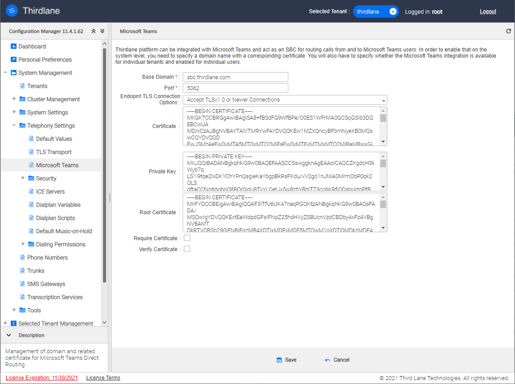
Task: Open Phone Numbers in the tree
Action: coord(47,258)
